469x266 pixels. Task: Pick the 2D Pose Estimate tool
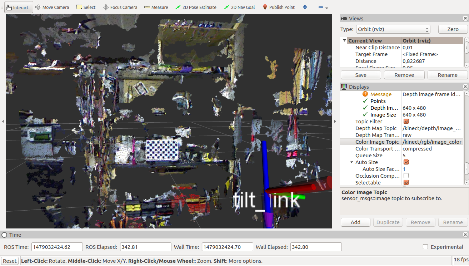196,8
